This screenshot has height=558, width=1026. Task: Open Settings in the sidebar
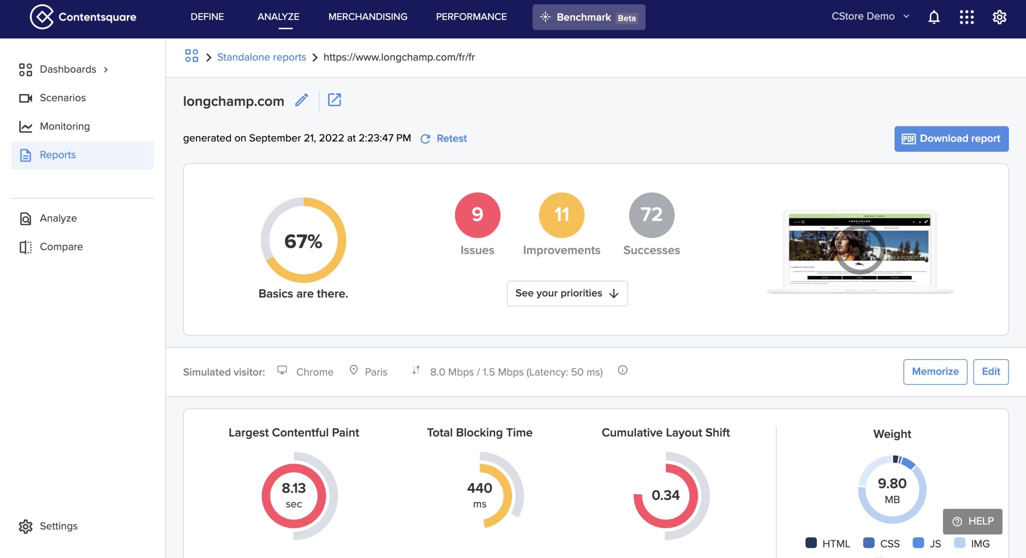coord(83,526)
